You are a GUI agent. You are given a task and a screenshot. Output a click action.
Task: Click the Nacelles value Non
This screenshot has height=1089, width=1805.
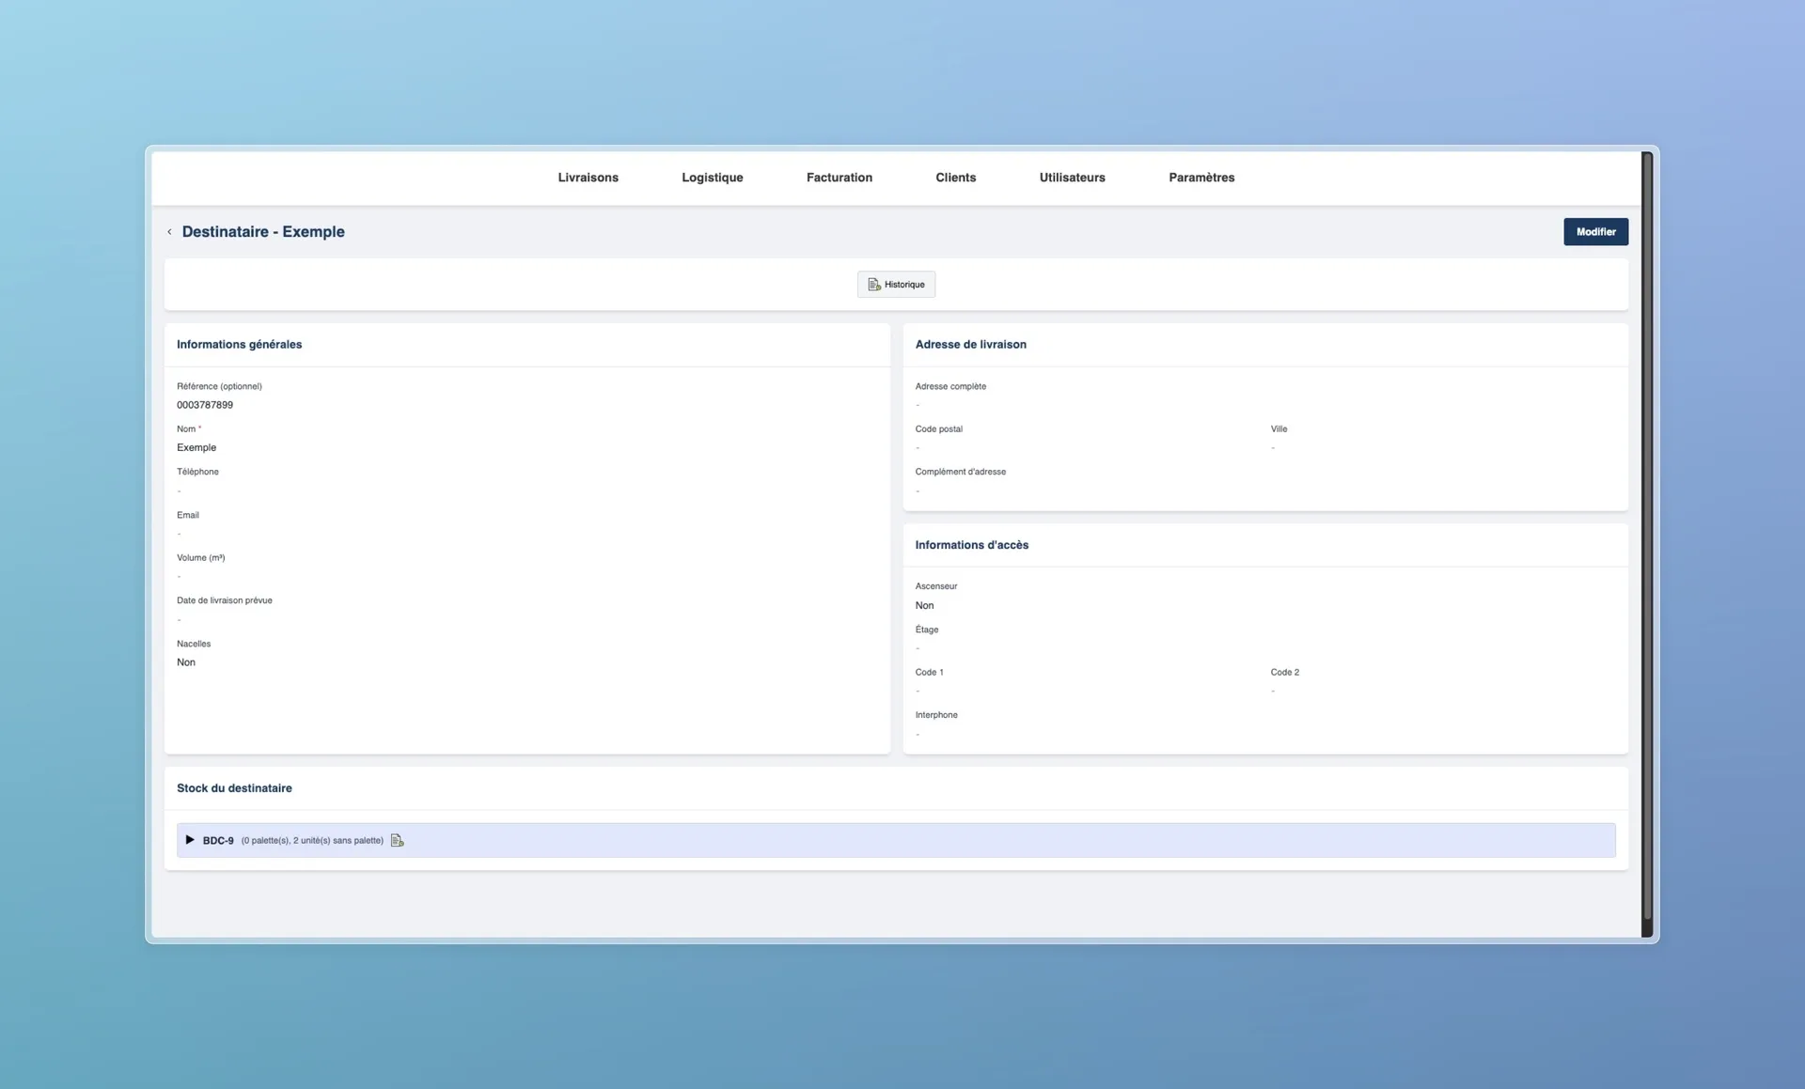(x=186, y=662)
